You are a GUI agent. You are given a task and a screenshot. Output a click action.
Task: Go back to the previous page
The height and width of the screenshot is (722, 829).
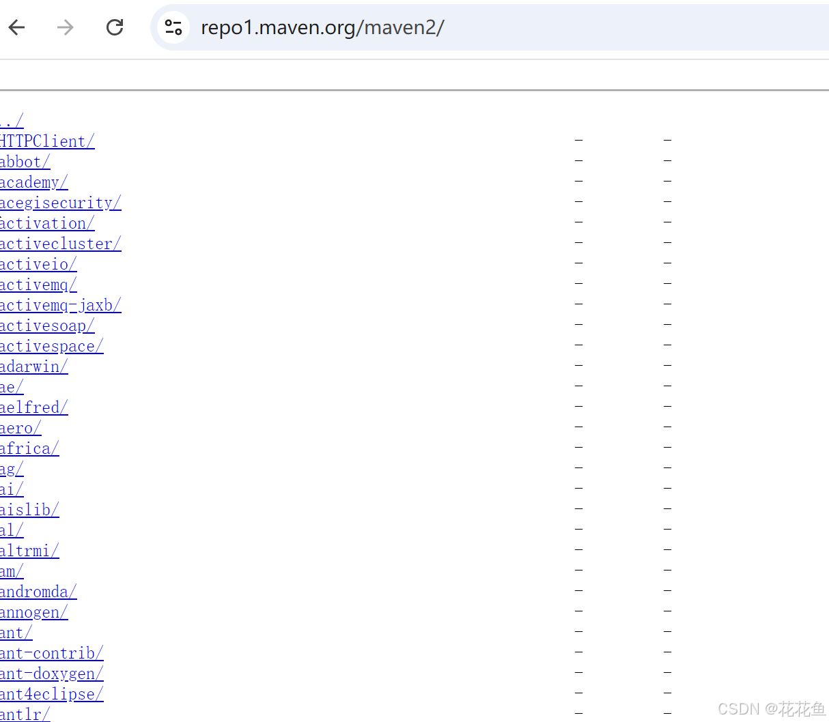click(16, 27)
